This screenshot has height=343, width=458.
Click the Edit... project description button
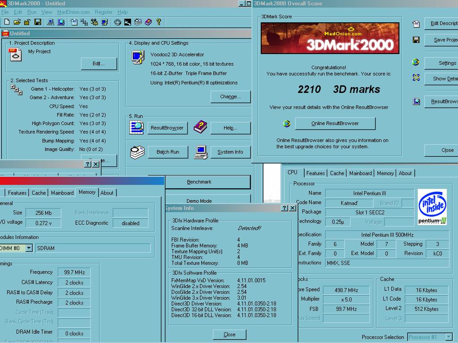[x=99, y=63]
